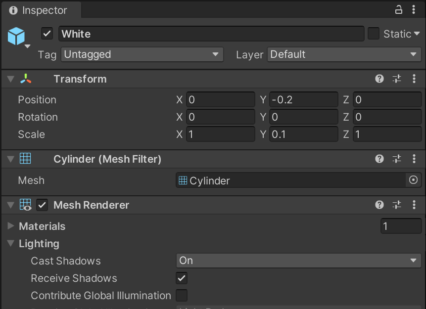Click the Position Y field

pos(303,100)
